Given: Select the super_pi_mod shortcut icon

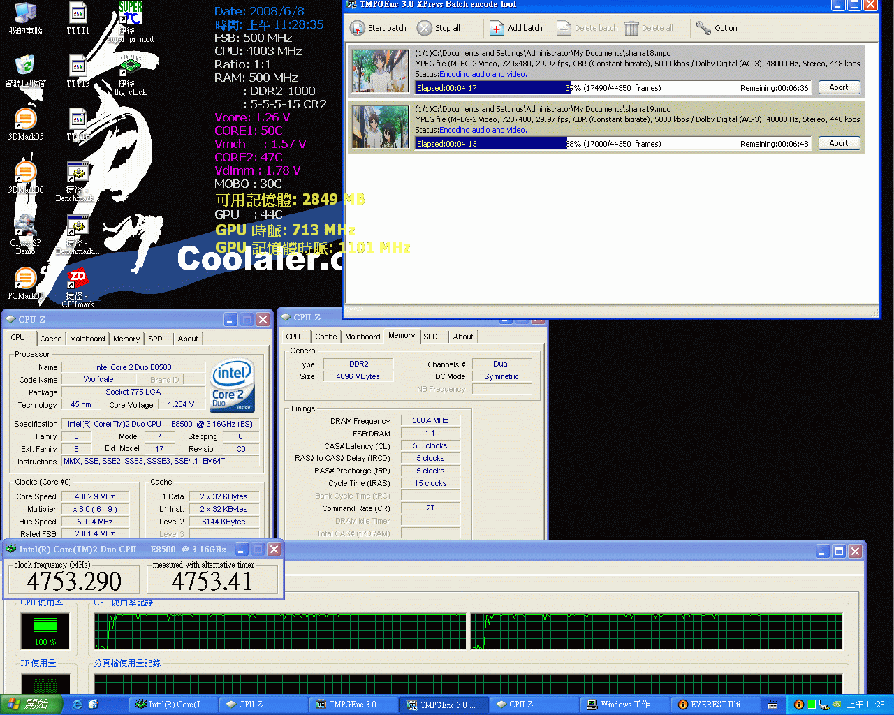Looking at the screenshot, I should [130, 14].
